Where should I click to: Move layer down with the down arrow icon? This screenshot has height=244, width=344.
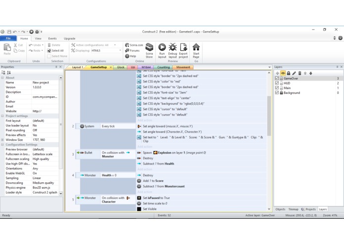pos(311,73)
